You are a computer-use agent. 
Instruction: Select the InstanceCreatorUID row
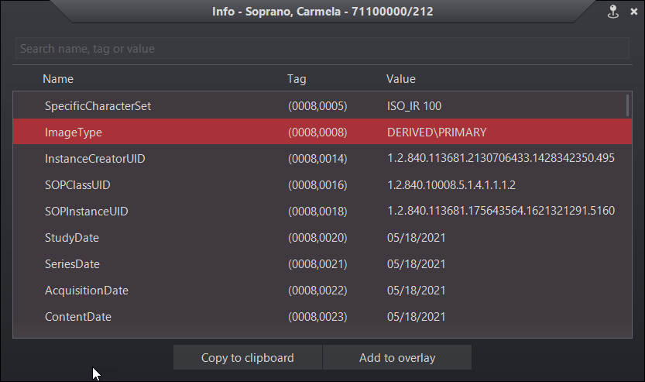point(95,159)
